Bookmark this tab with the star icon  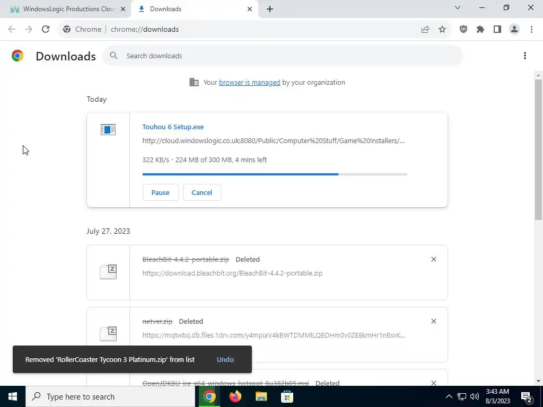(x=442, y=30)
